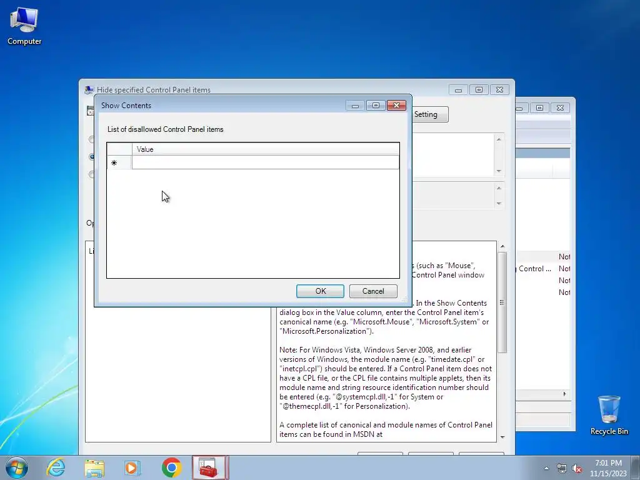Minimize Hide specified Control Panel items window

458,90
